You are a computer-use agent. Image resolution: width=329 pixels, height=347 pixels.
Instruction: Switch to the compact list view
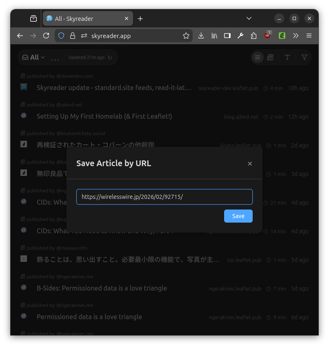(x=257, y=57)
